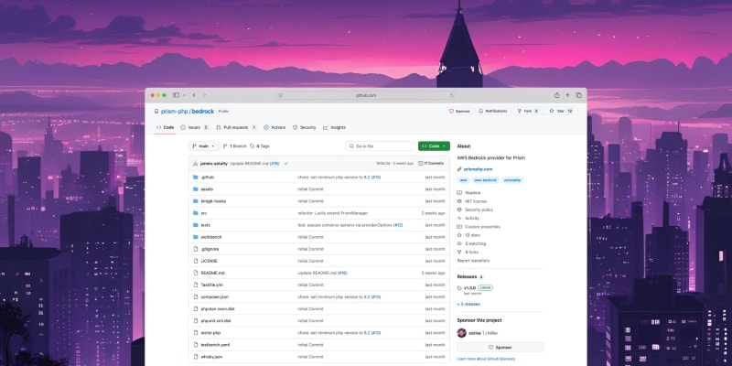
Task: Open the workbench folder
Action: pos(211,237)
